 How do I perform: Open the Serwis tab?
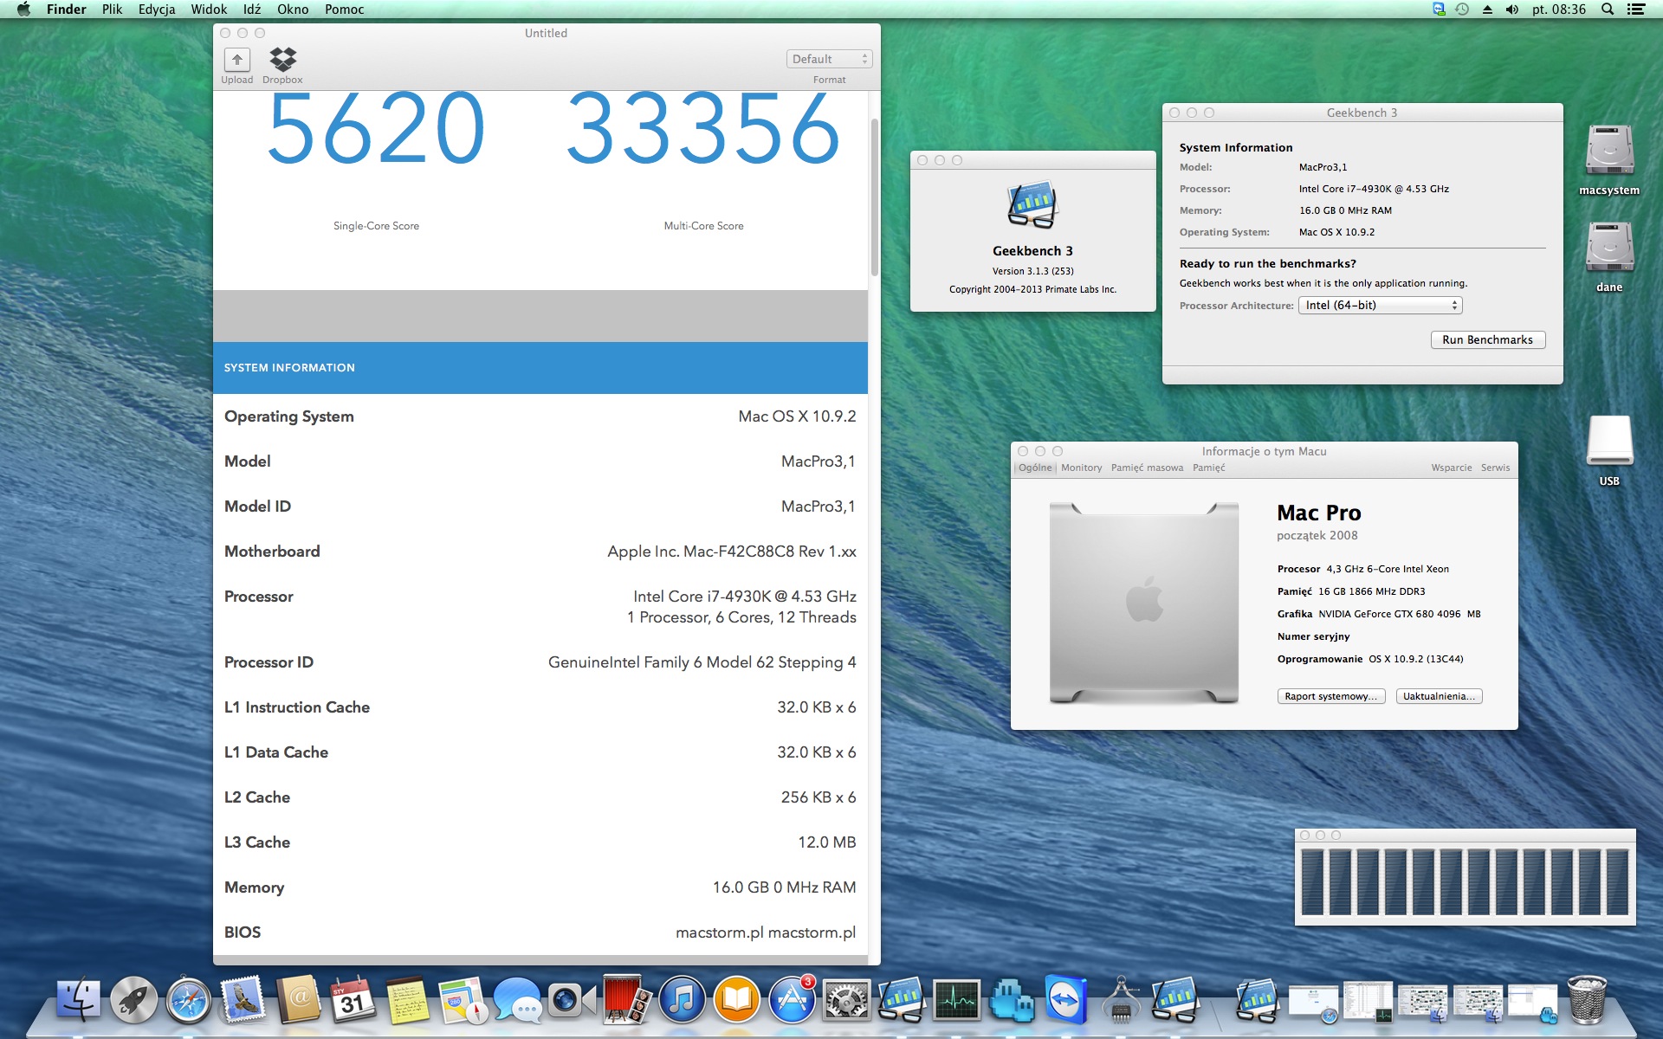click(x=1495, y=468)
